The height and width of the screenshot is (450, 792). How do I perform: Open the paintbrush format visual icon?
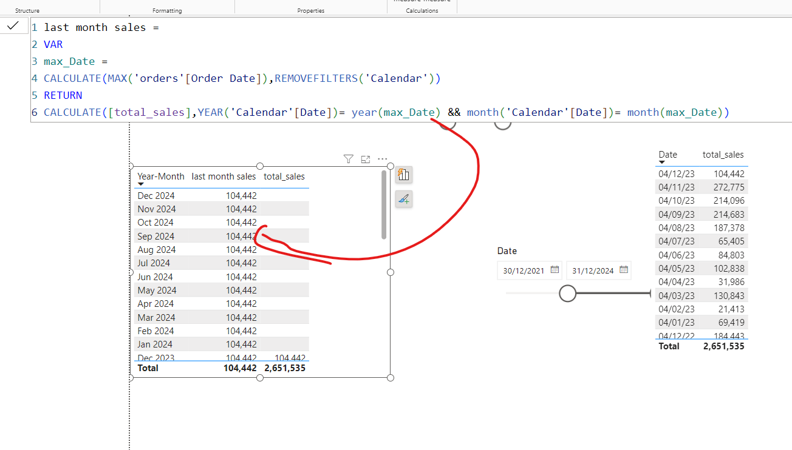coord(404,198)
